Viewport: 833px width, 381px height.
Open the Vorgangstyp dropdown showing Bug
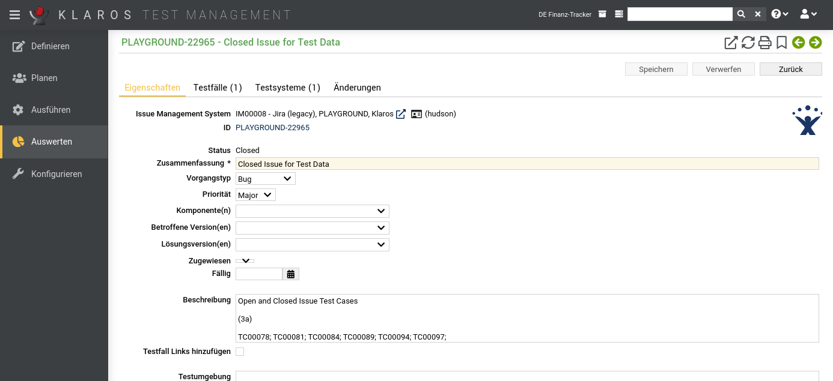(266, 179)
